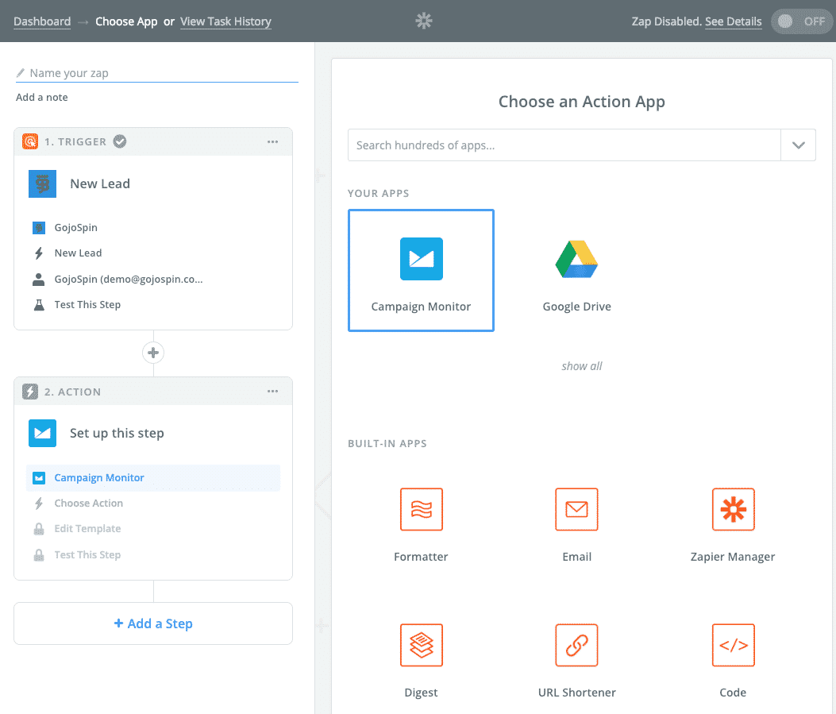Go to the Dashboard link
The image size is (836, 714).
(x=42, y=21)
